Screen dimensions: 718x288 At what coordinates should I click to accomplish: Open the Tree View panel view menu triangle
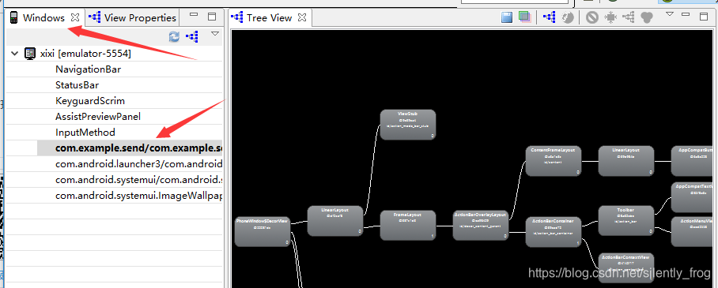coord(670,14)
